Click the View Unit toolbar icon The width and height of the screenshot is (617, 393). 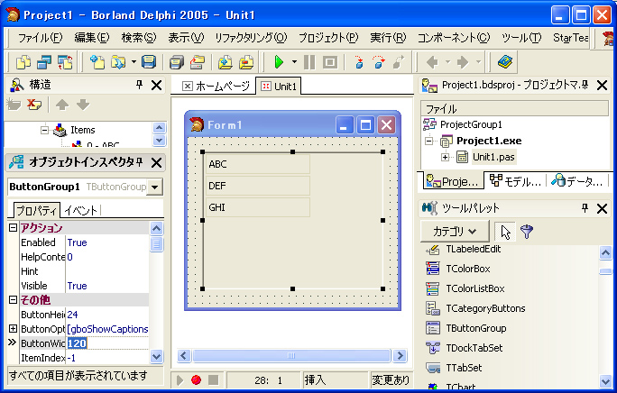pos(23,62)
